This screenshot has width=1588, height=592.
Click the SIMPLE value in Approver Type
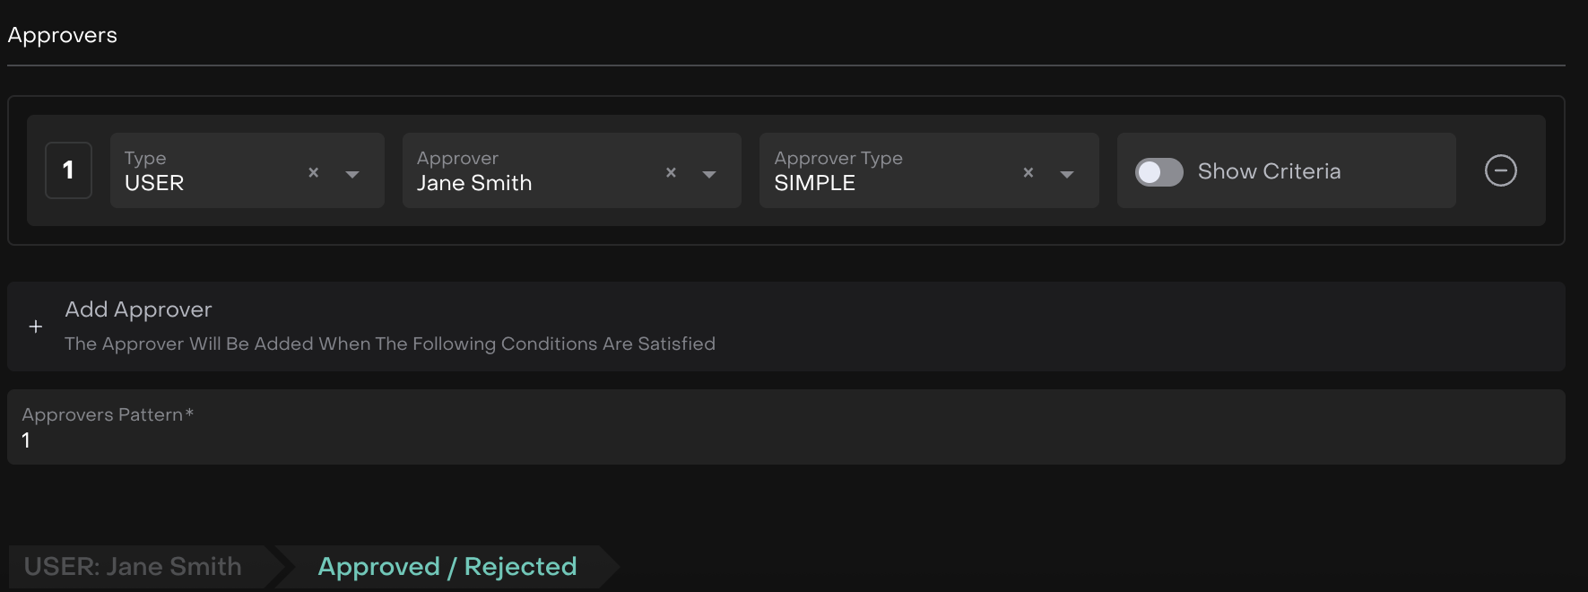814,183
